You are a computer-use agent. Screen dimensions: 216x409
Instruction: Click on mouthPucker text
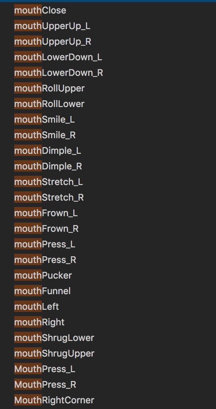pos(43,275)
